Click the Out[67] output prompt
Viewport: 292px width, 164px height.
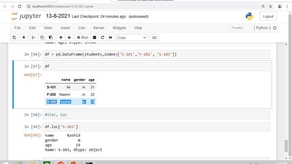(33, 75)
